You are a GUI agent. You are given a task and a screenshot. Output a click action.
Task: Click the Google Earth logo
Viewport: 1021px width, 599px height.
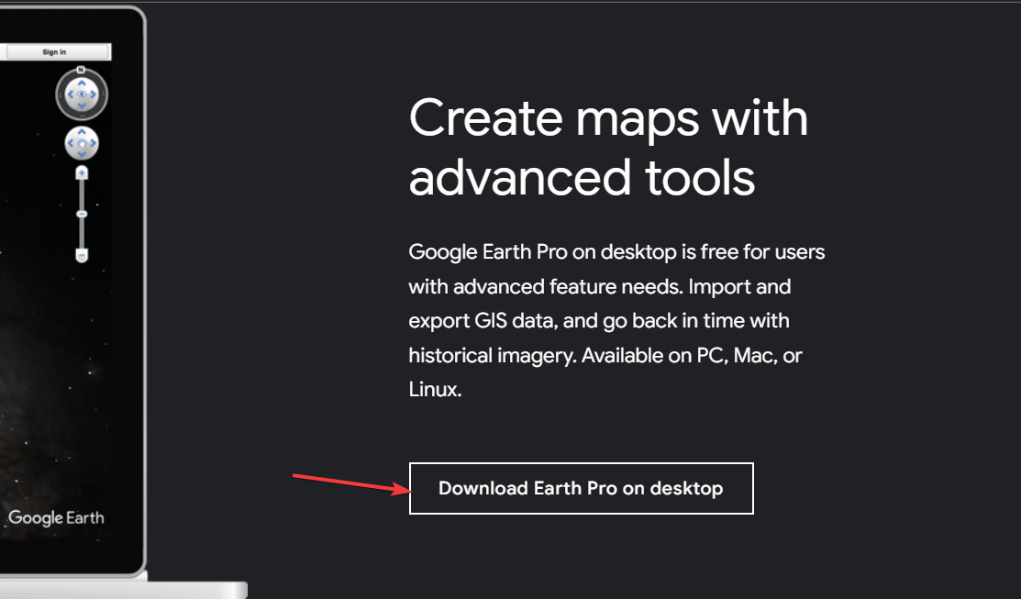pos(57,517)
